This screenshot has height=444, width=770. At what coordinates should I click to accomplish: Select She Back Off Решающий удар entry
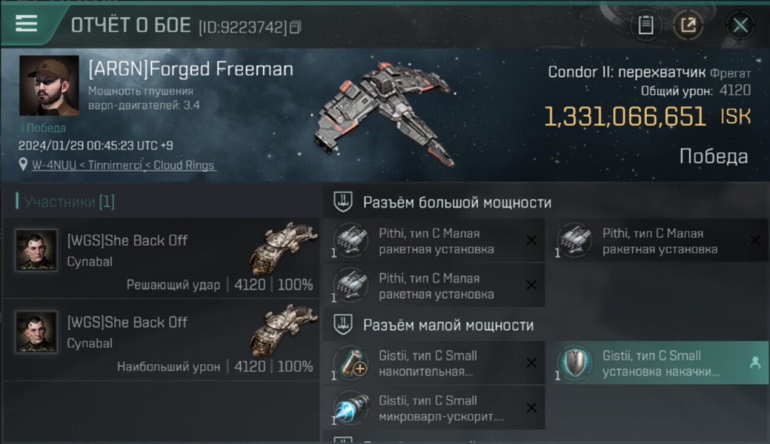[x=162, y=258]
